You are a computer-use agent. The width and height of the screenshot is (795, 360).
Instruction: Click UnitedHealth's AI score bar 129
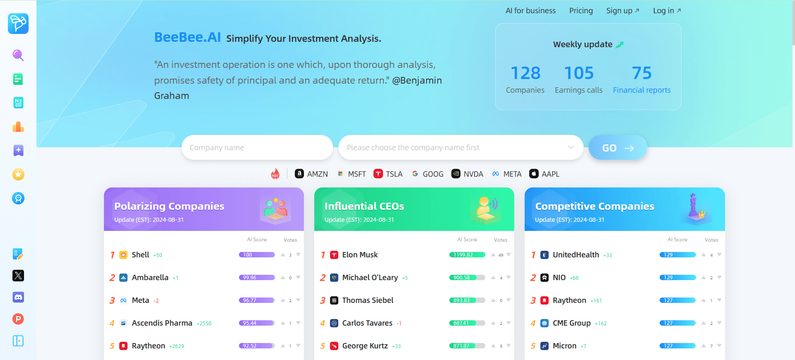point(677,254)
